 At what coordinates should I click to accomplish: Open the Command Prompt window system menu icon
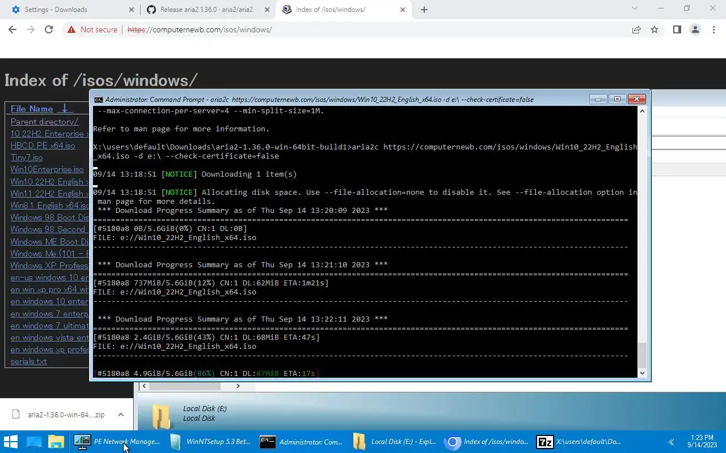point(99,99)
